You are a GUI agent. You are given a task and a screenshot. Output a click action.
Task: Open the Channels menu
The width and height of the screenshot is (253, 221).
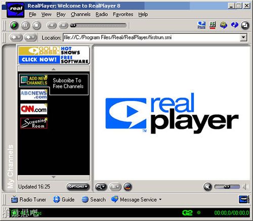tap(80, 14)
